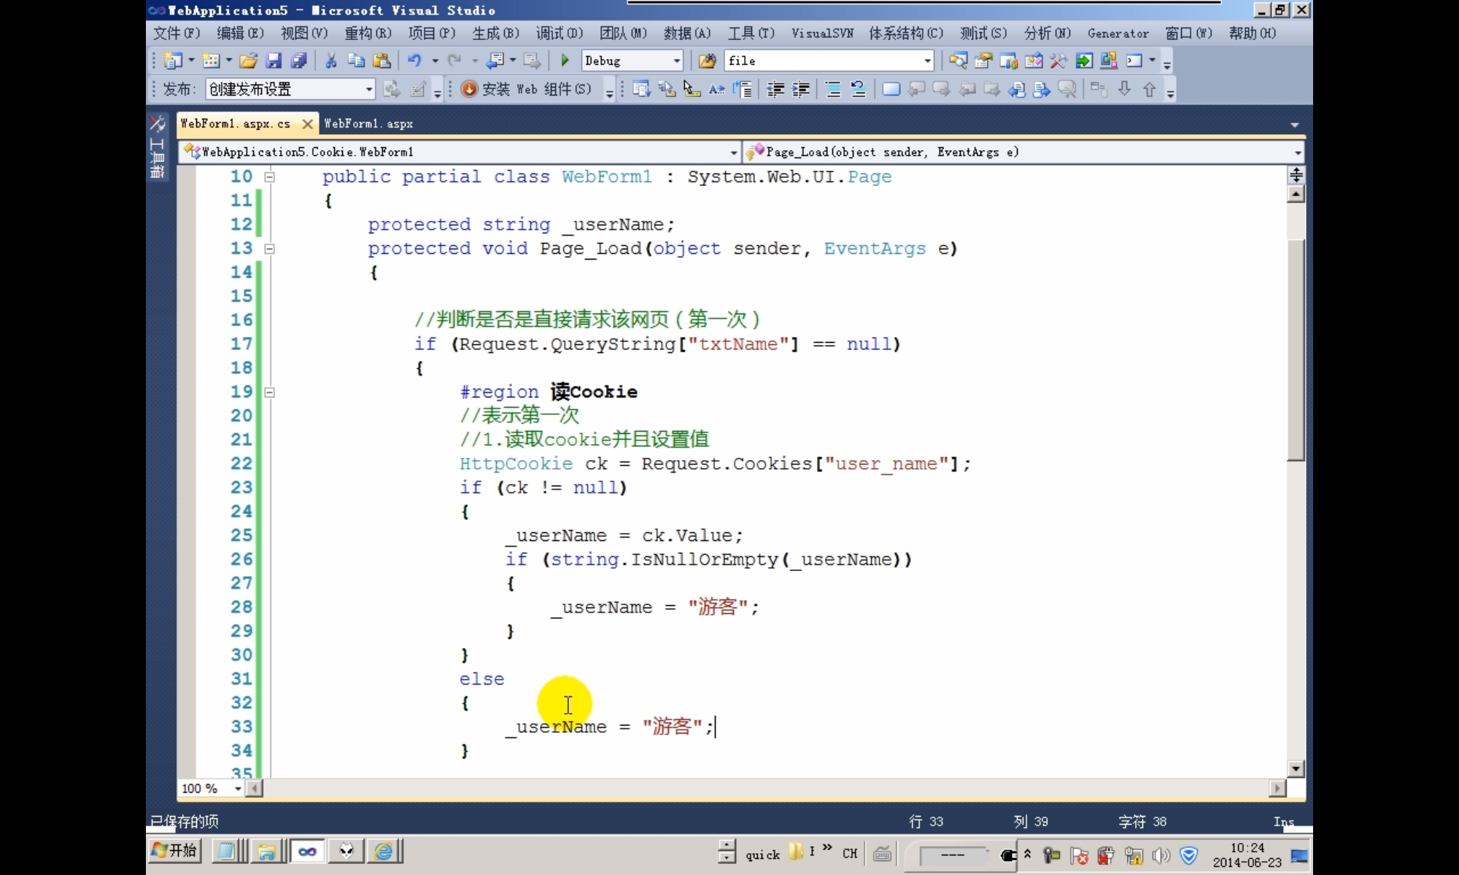Open the undo history dropdown arrow
Image resolution: width=1459 pixels, height=875 pixels.
pyautogui.click(x=435, y=61)
